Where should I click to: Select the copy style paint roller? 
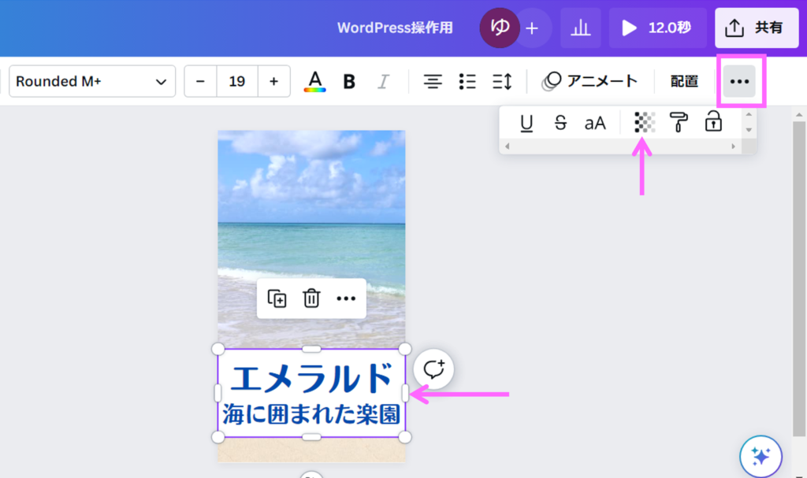[x=679, y=123]
